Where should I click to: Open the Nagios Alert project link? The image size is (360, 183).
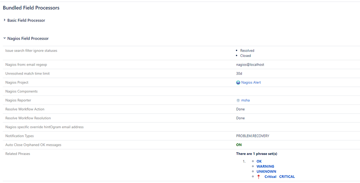[251, 82]
